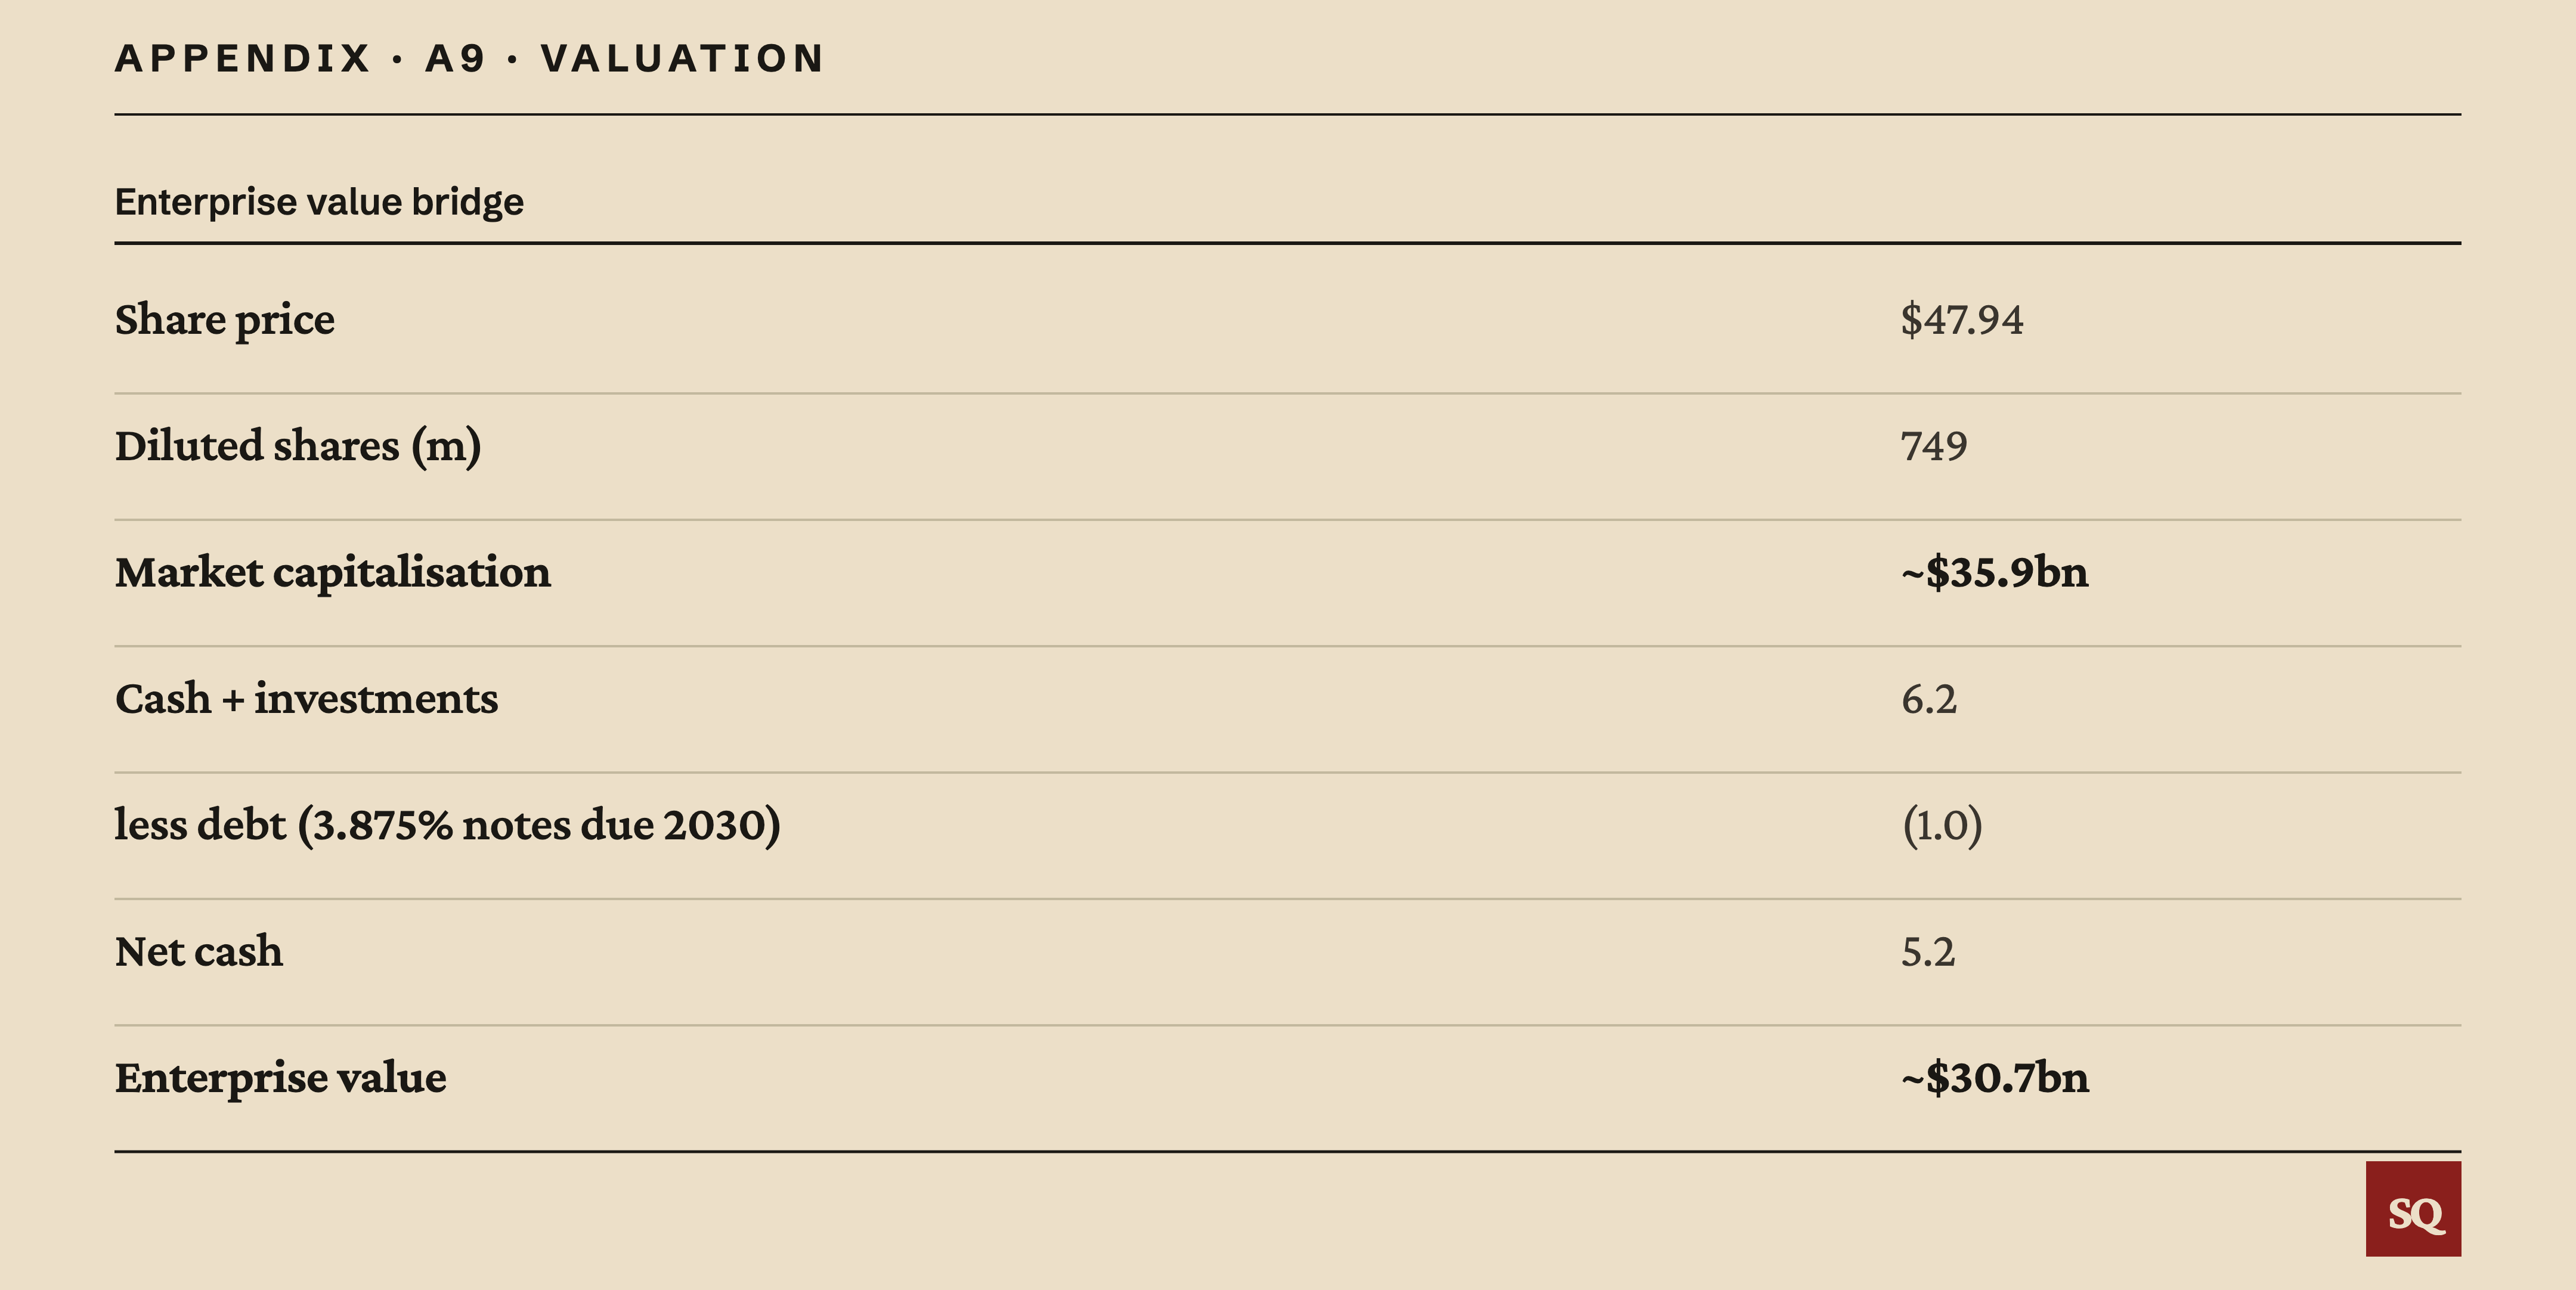Click the 749 diluted shares value

coord(1934,446)
